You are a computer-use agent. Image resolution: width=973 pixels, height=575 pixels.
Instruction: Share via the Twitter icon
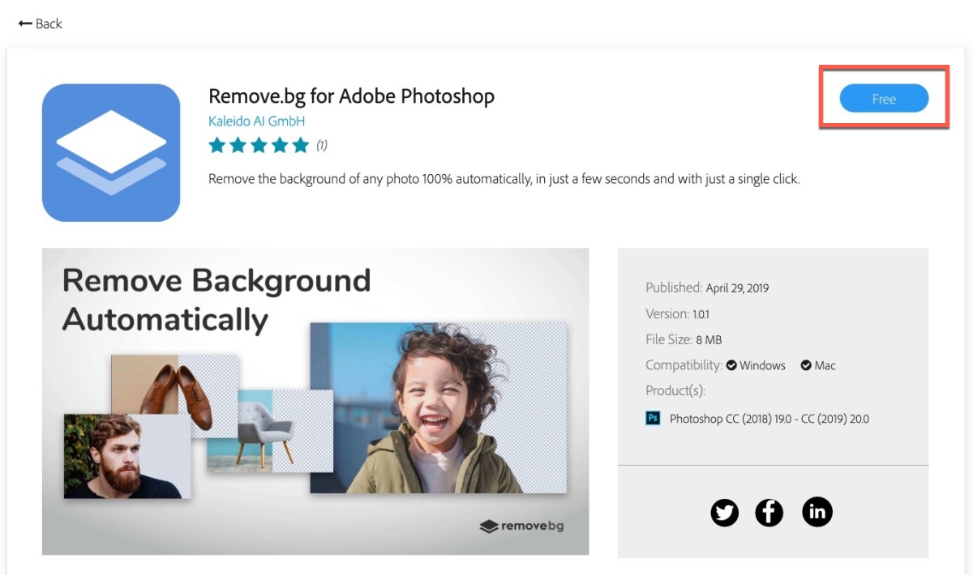point(725,512)
